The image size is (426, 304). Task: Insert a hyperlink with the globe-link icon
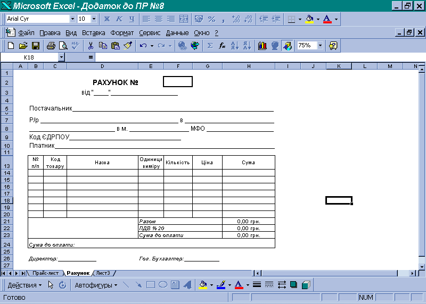[x=182, y=46]
